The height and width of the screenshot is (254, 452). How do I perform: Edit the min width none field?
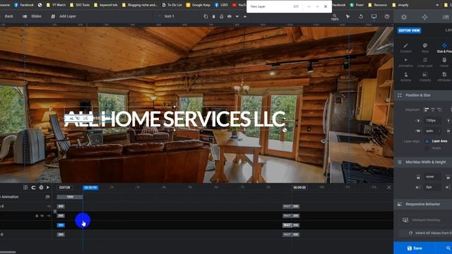coord(432,177)
